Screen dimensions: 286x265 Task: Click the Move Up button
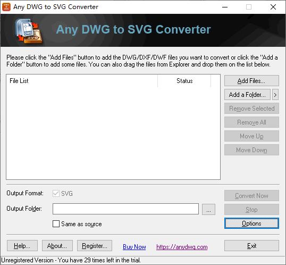251,136
